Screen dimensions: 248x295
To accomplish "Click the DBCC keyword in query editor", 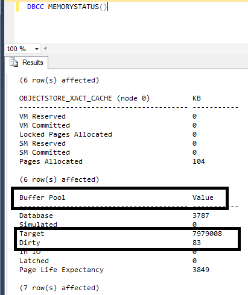I will (x=35, y=7).
